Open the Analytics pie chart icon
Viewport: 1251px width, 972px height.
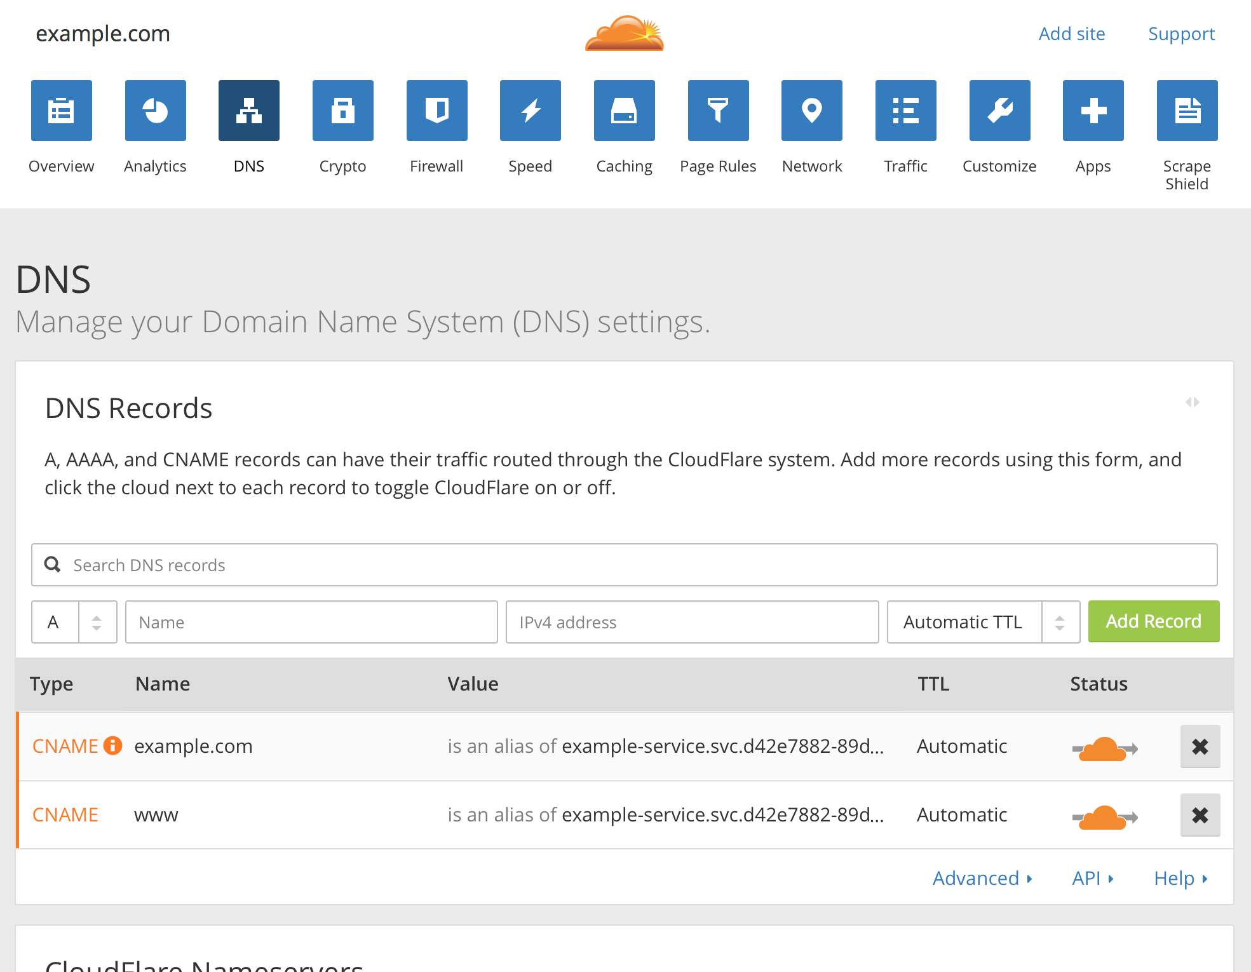coord(156,111)
